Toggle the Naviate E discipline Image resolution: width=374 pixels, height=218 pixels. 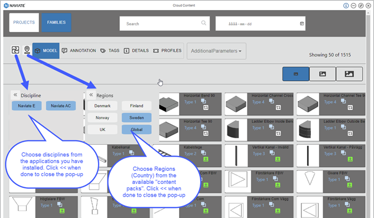27,106
